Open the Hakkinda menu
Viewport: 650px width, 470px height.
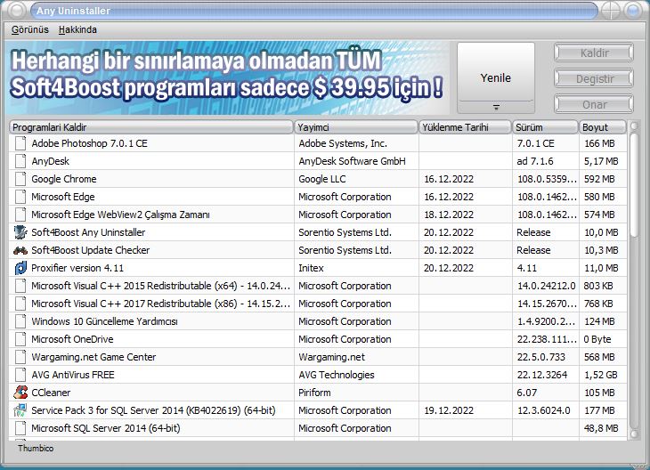(77, 30)
